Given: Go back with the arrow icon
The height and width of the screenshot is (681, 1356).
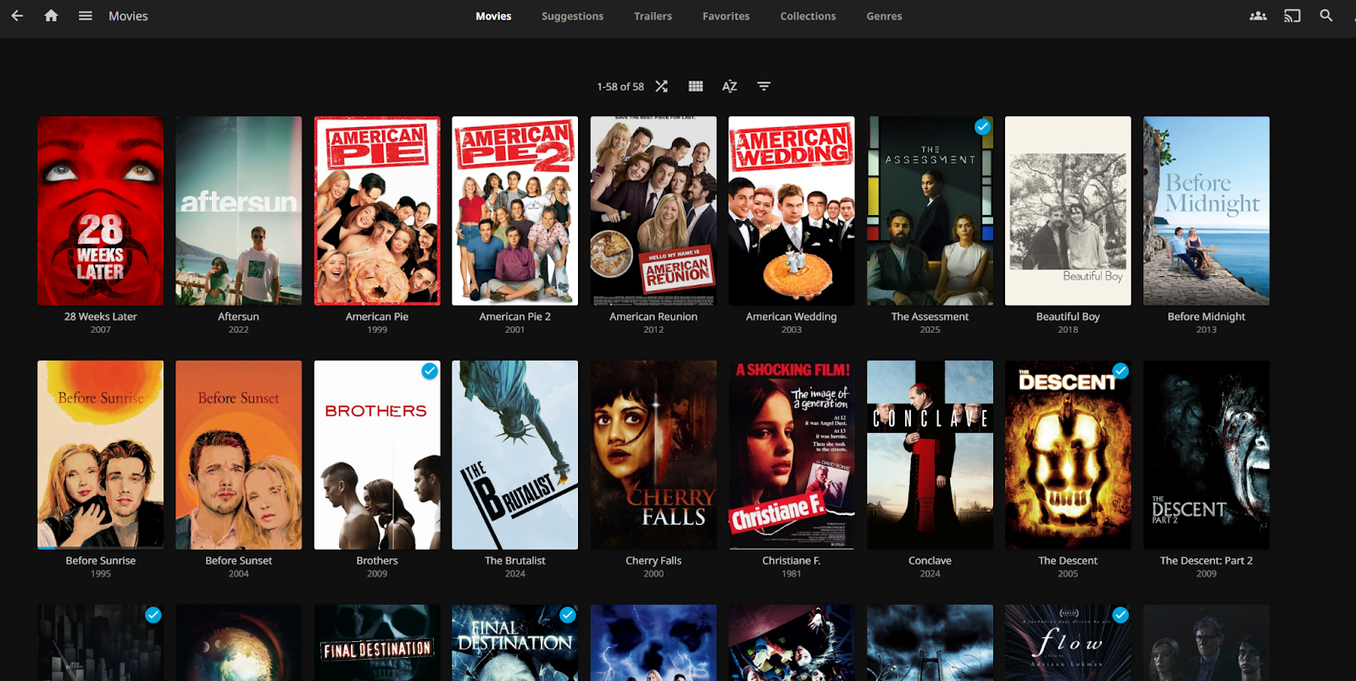Looking at the screenshot, I should point(17,16).
